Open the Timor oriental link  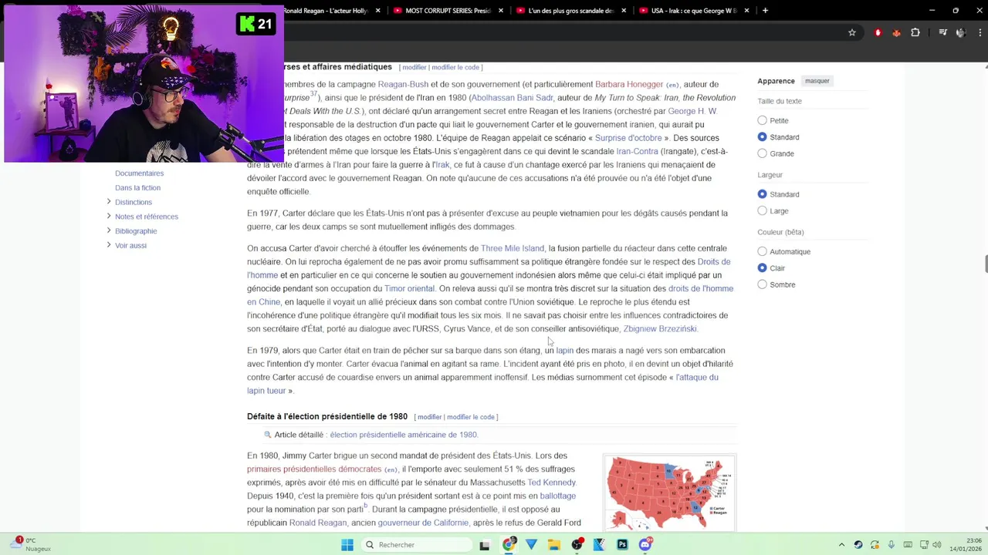coord(409,288)
